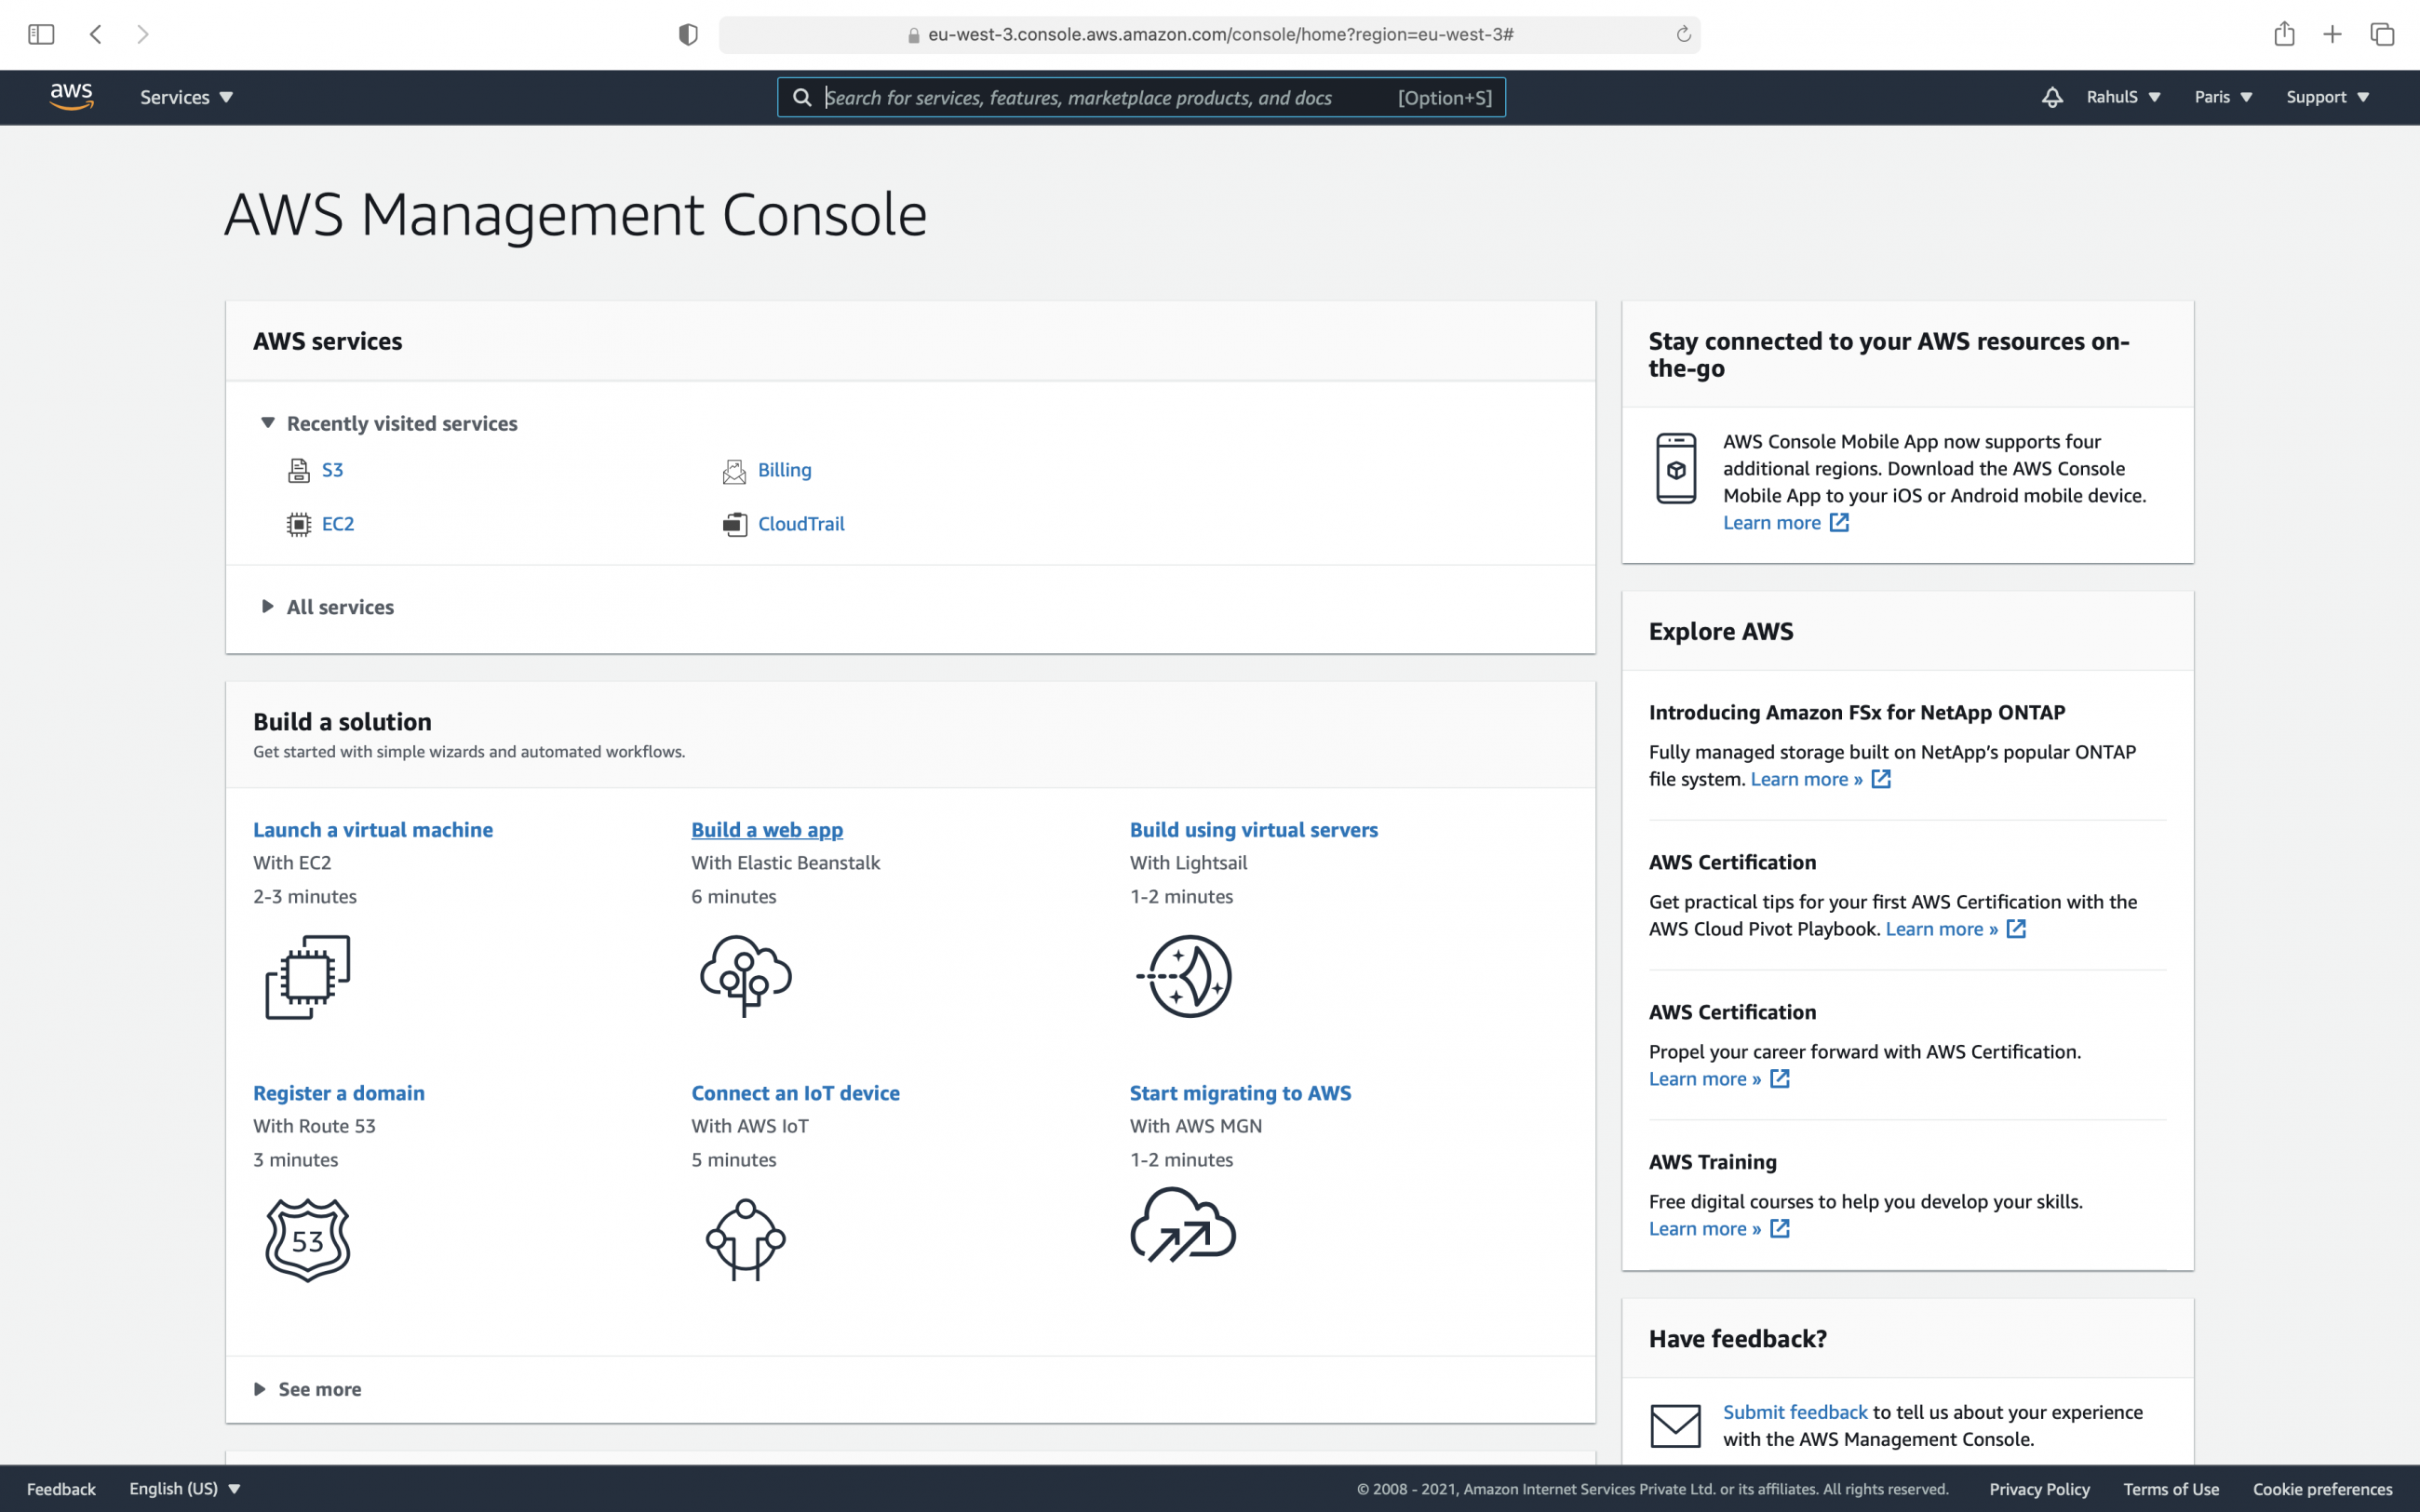The image size is (2420, 1512).
Task: Open the Paris region selector
Action: 2222,96
